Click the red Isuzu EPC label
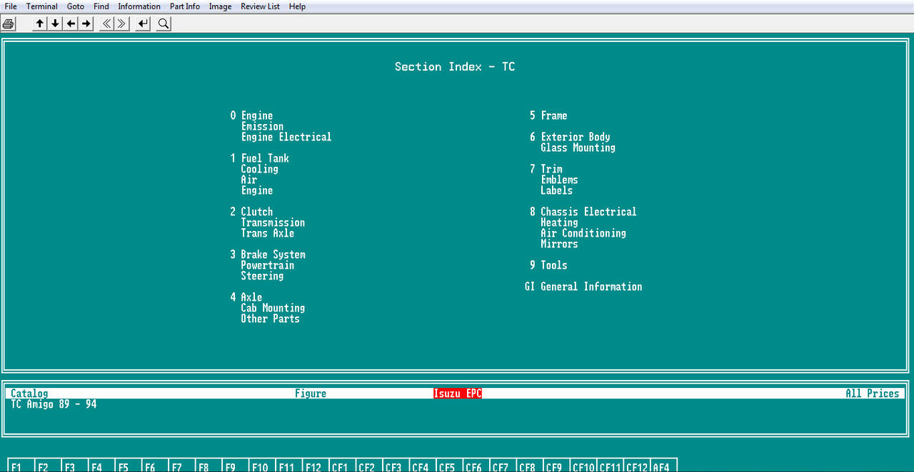The width and height of the screenshot is (914, 472). (x=458, y=394)
